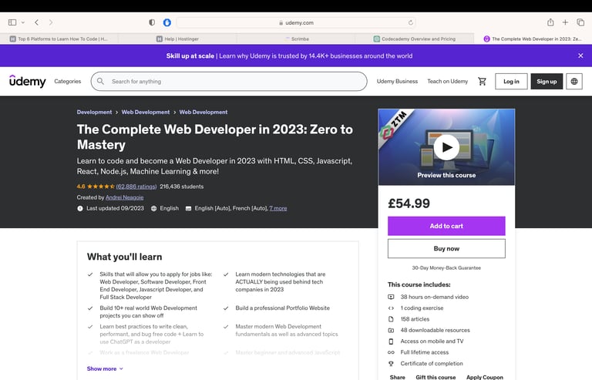Go to Udemy home via logo

pos(27,81)
